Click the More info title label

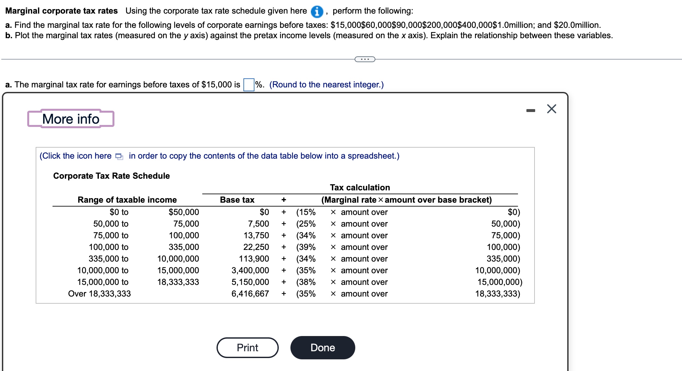coord(70,119)
